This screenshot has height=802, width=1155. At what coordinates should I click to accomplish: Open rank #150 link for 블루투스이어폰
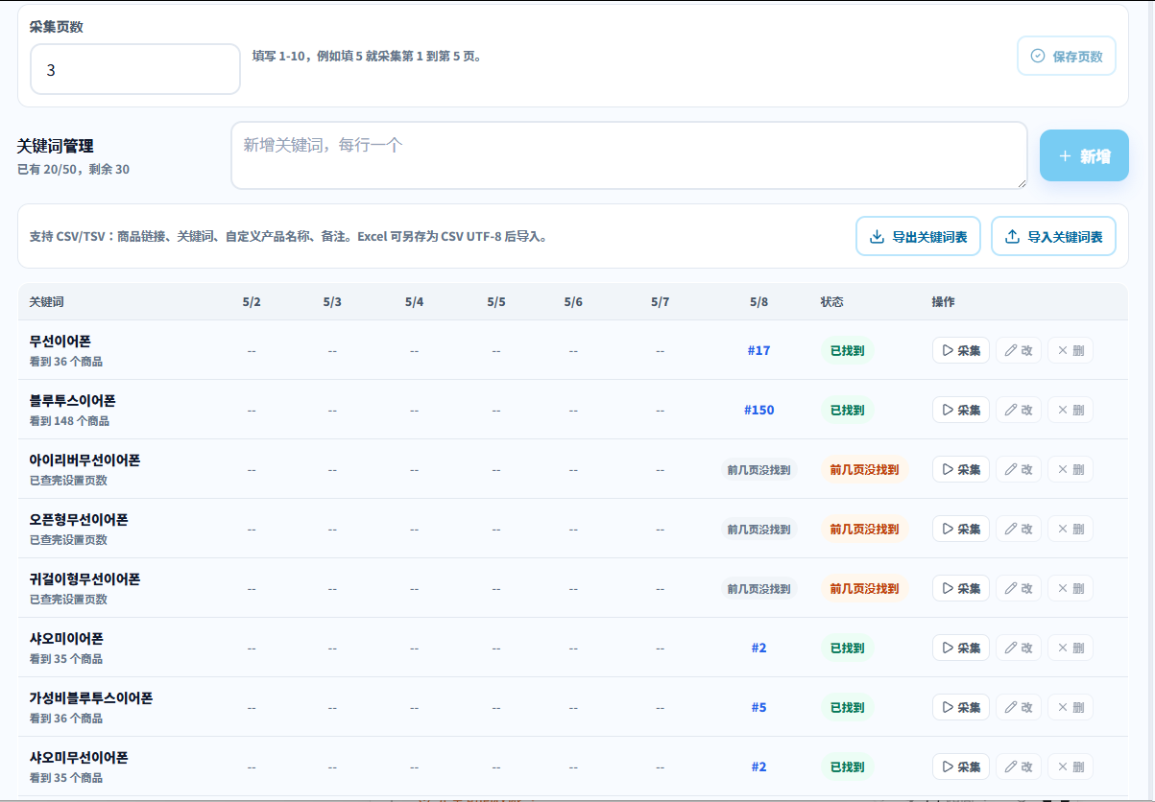(x=758, y=410)
